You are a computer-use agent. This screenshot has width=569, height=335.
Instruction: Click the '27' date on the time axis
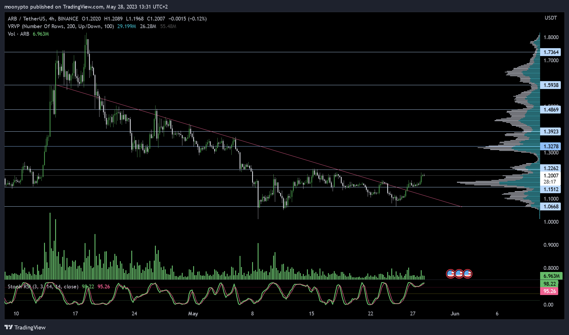click(413, 314)
